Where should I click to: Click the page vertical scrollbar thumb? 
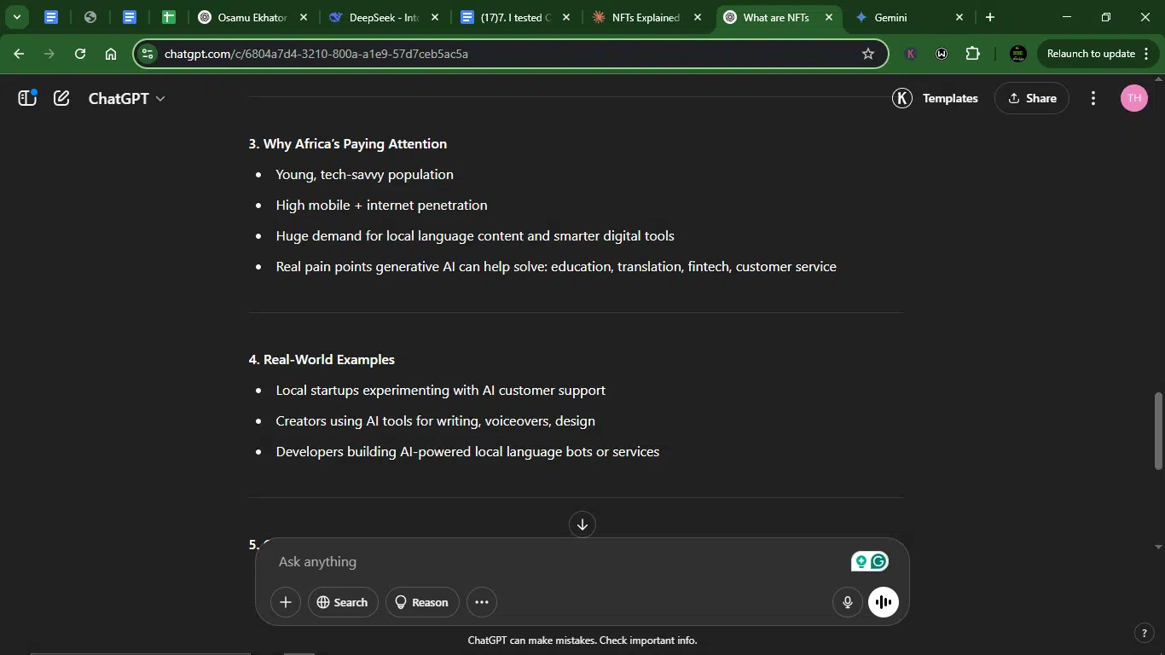click(x=1158, y=431)
